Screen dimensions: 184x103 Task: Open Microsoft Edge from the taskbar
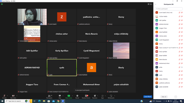pos(39,101)
